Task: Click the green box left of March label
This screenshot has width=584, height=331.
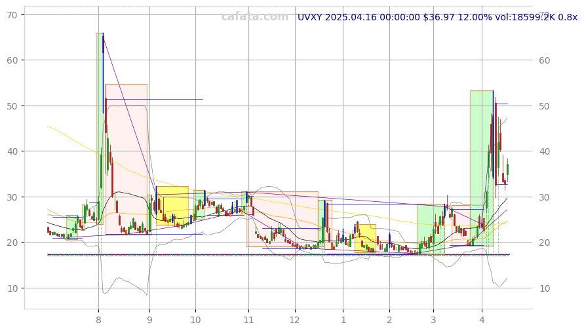Action: coord(431,229)
